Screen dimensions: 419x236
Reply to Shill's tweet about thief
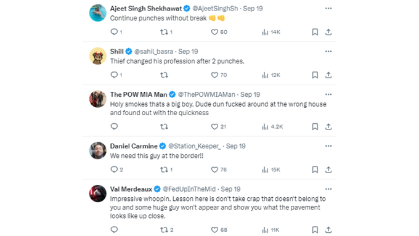click(114, 75)
